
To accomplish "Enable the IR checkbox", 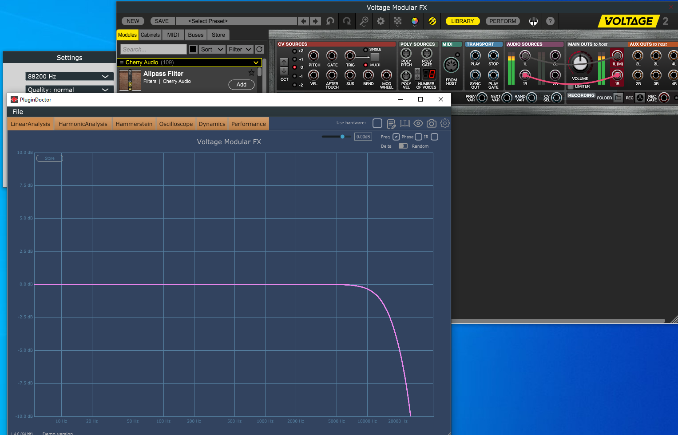I will (435, 137).
